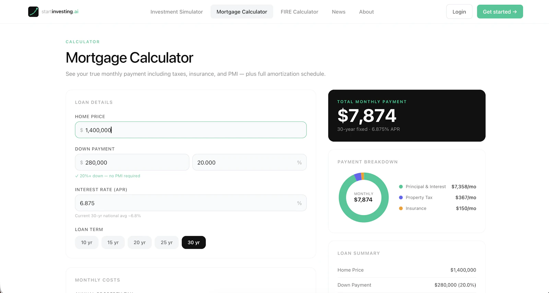Click the donut chart monthly payment center
The width and height of the screenshot is (549, 293).
[363, 197]
